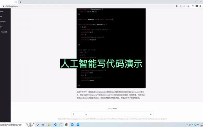This screenshot has height=127, width=203.
Task: Open the extensions puzzle icon
Action: point(201,6)
